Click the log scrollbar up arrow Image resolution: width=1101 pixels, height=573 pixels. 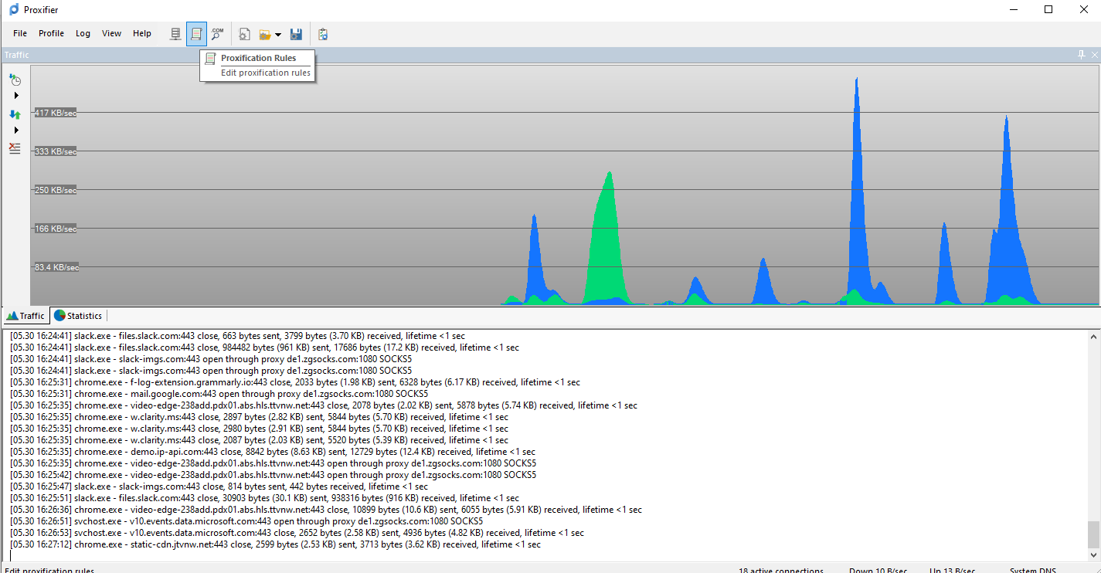click(x=1093, y=337)
